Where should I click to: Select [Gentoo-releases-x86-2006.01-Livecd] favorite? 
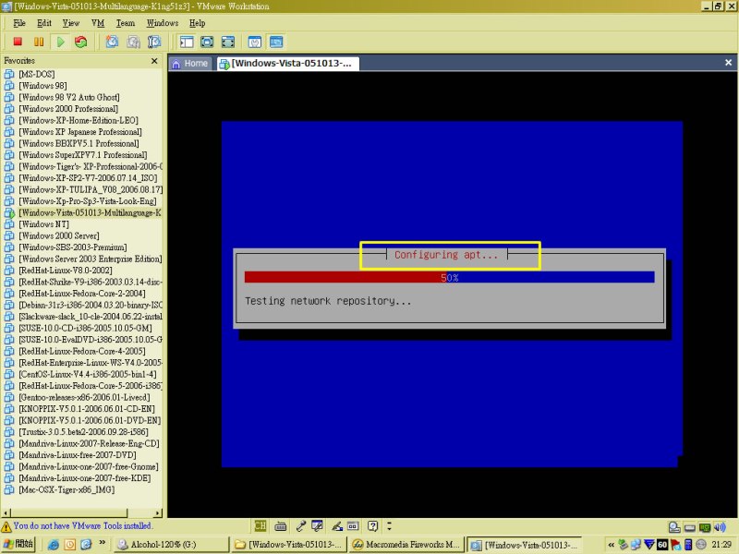coord(84,397)
